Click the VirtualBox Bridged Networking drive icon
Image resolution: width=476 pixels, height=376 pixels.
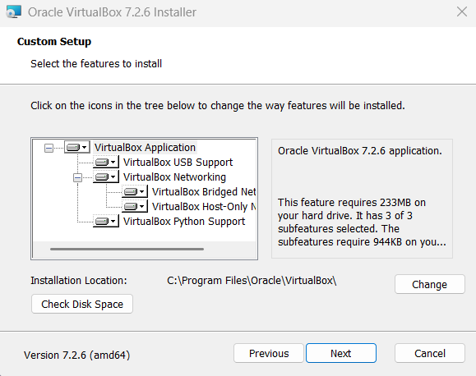coord(135,191)
